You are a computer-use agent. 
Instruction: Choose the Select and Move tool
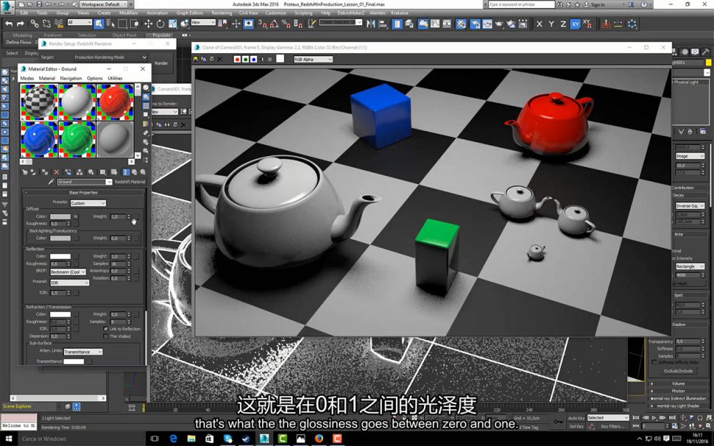(x=149, y=24)
